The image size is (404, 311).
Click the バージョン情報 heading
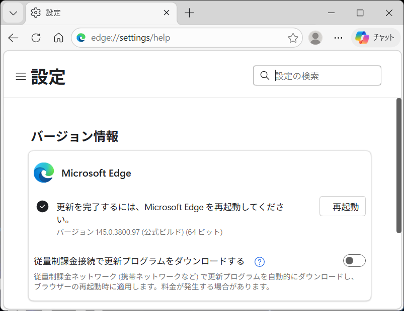tap(75, 136)
